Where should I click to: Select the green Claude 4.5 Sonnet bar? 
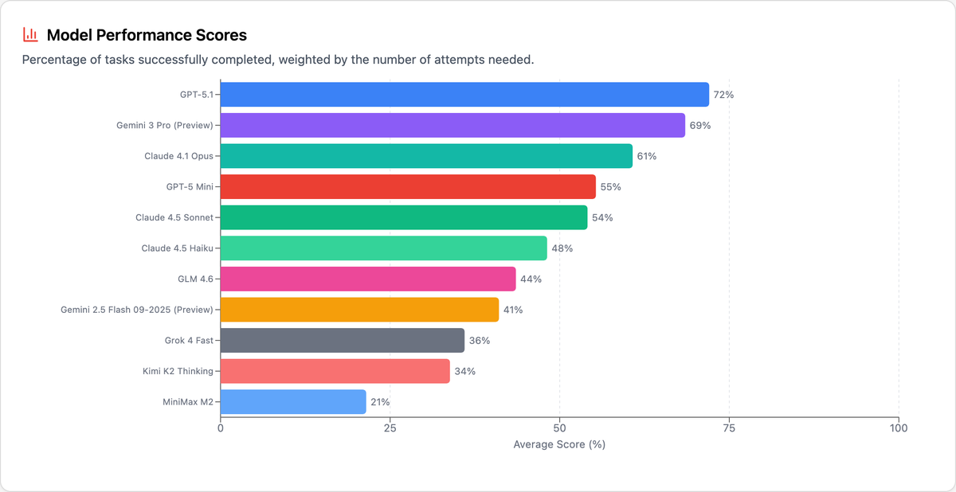coord(403,217)
